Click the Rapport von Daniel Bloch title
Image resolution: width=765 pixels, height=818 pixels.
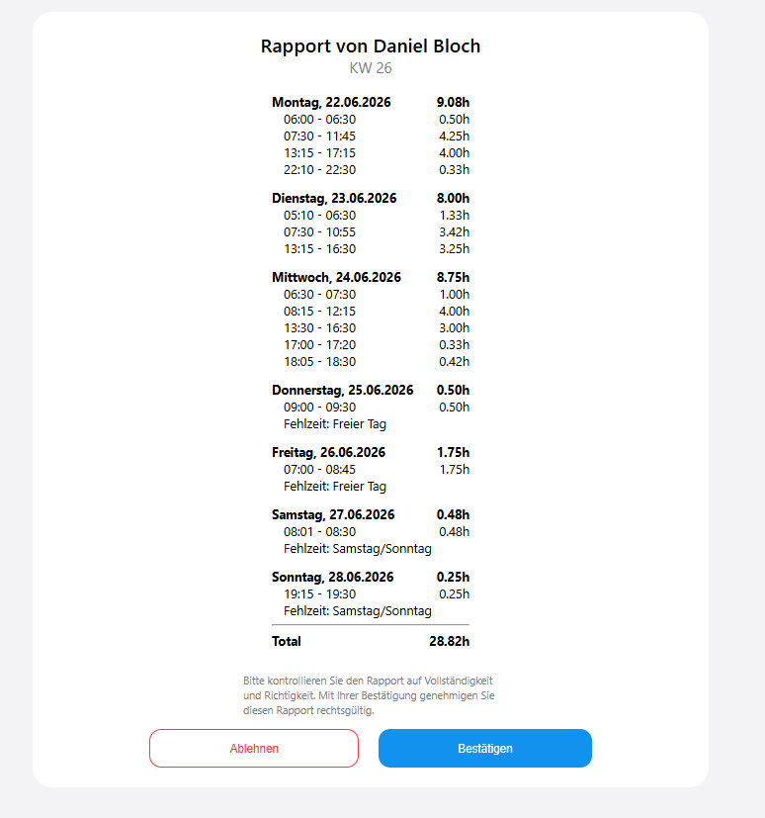click(371, 45)
